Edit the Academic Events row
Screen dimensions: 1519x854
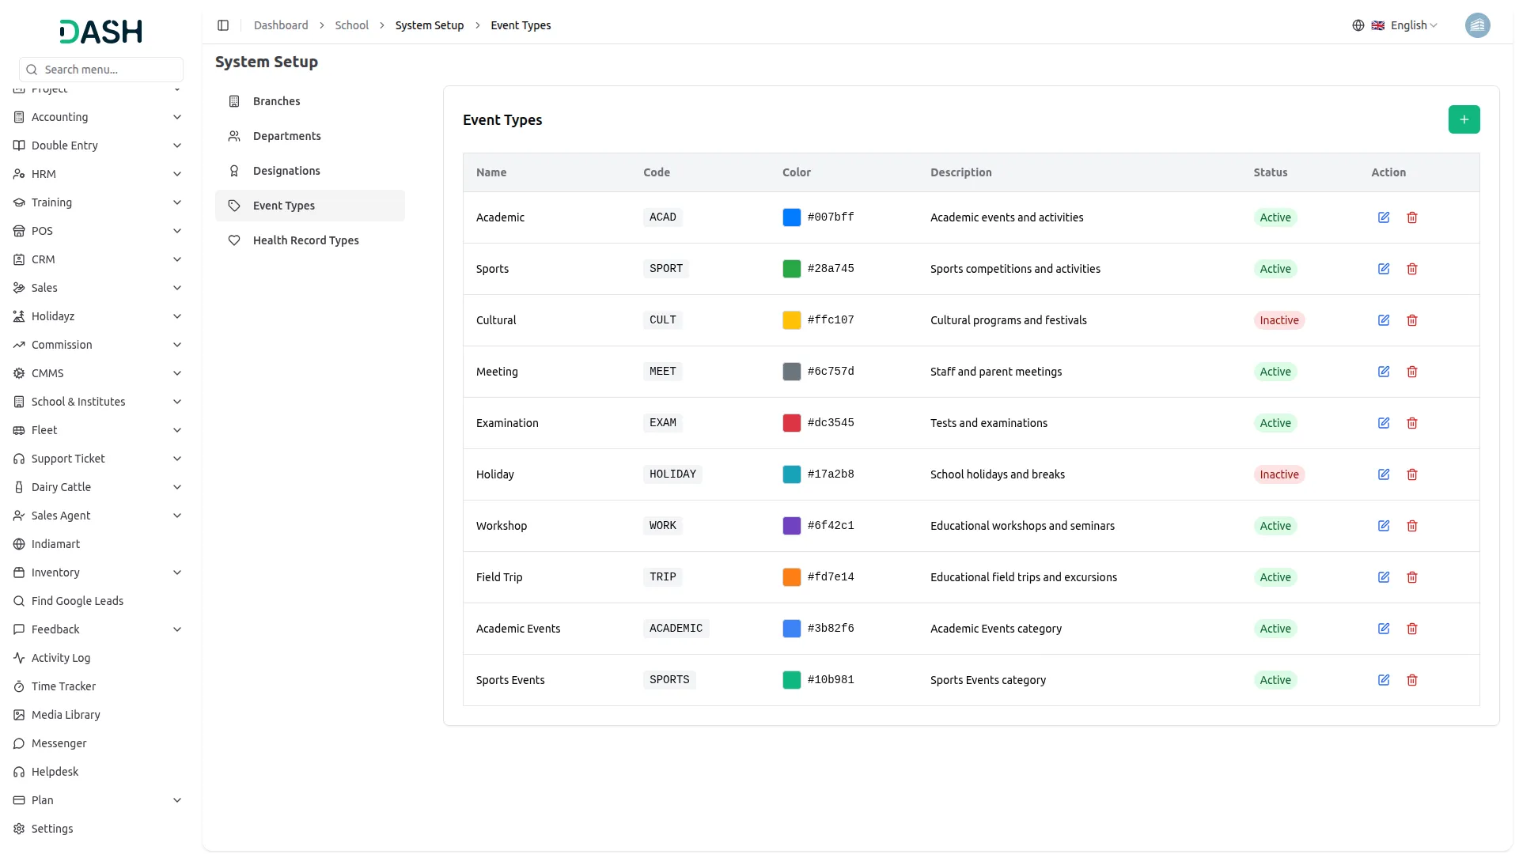[x=1384, y=629]
